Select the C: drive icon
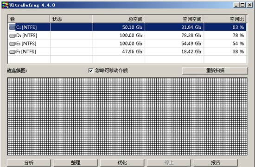This screenshot has width=255, height=167. tap(13, 27)
